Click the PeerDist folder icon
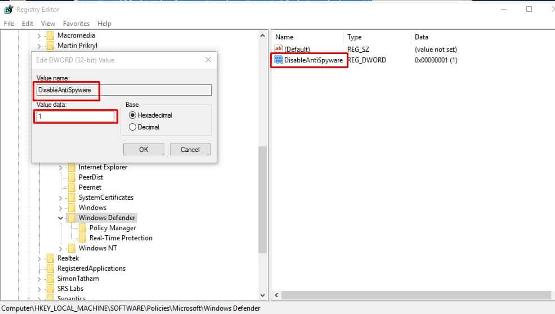Image resolution: width=555 pixels, height=314 pixels. 71,177
